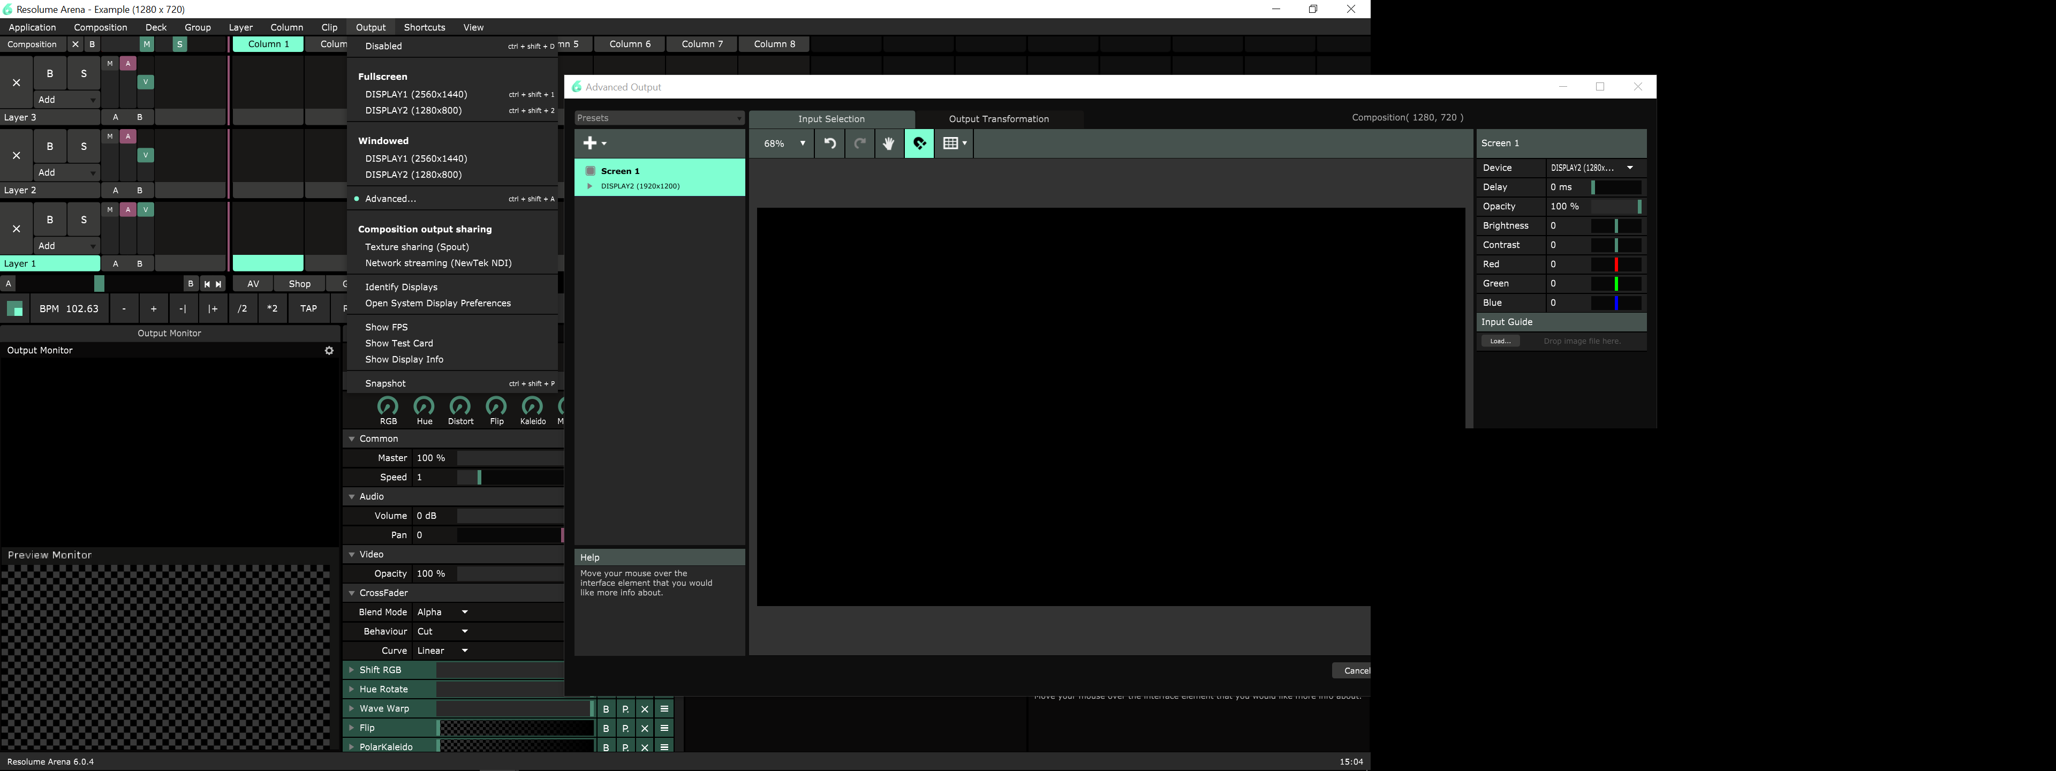Image resolution: width=2056 pixels, height=771 pixels.
Task: Open the Presets dropdown
Action: pos(659,118)
